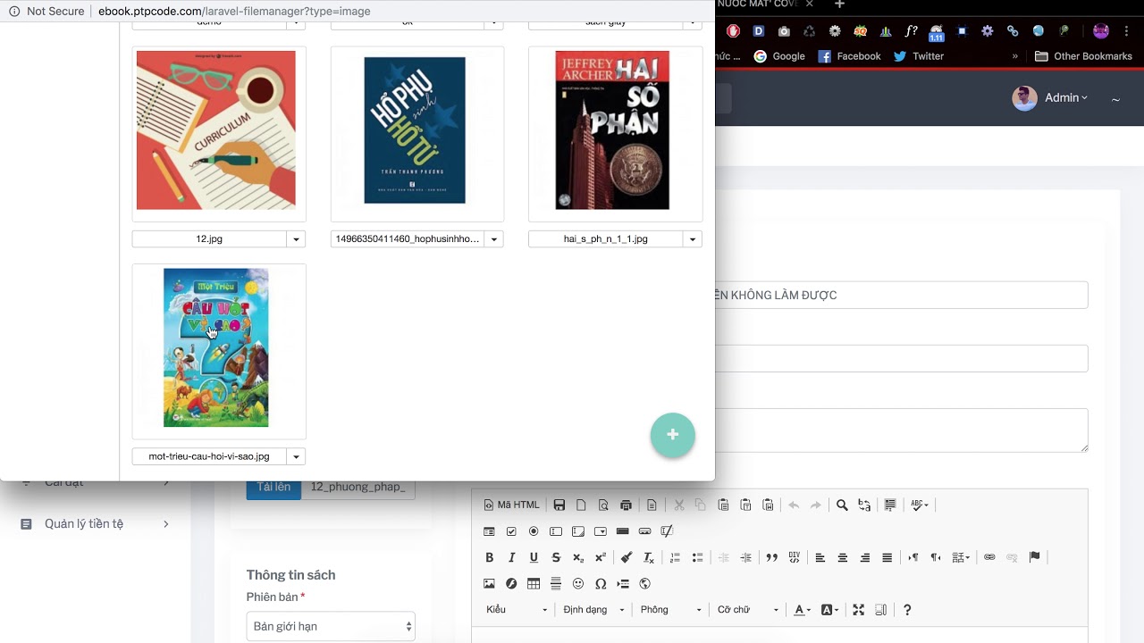Open dropdown arrow for mot-trieu-cau-hoi-vi-sao.jpg

click(x=297, y=456)
